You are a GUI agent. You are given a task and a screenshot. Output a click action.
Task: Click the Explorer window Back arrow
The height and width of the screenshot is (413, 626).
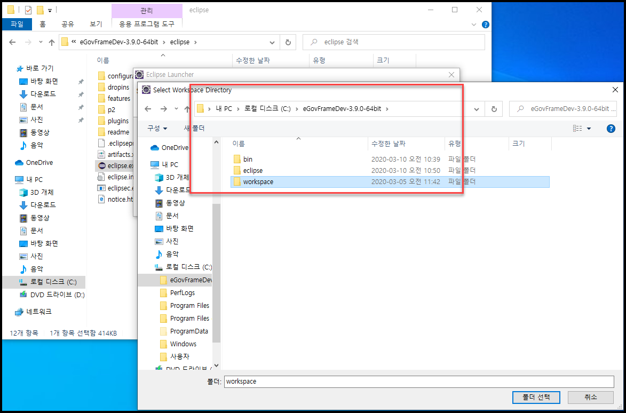12,42
